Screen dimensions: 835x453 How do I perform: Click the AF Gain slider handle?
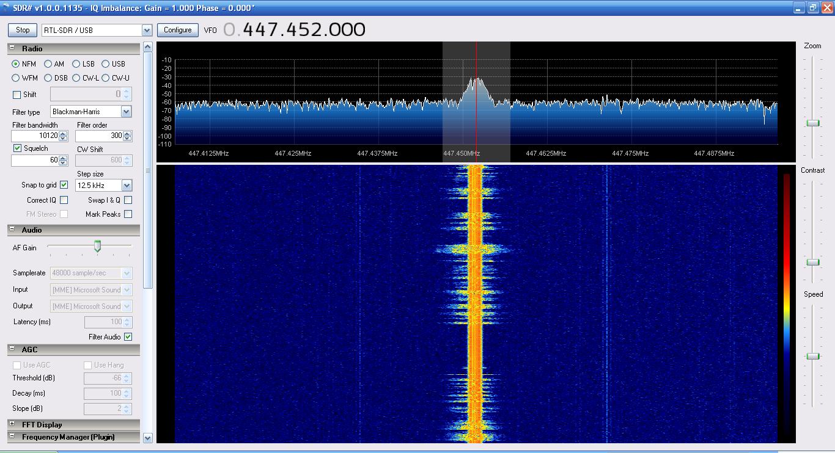(97, 246)
